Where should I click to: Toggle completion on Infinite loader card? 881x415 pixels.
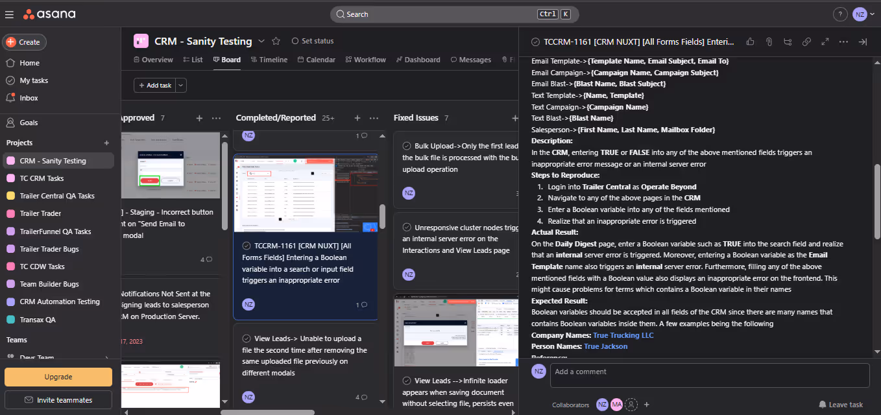[407, 381]
